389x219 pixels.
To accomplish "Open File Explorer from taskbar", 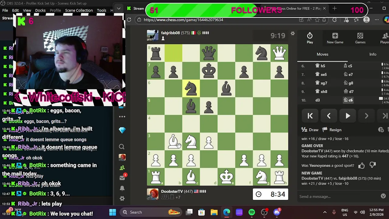I will click(214, 212).
